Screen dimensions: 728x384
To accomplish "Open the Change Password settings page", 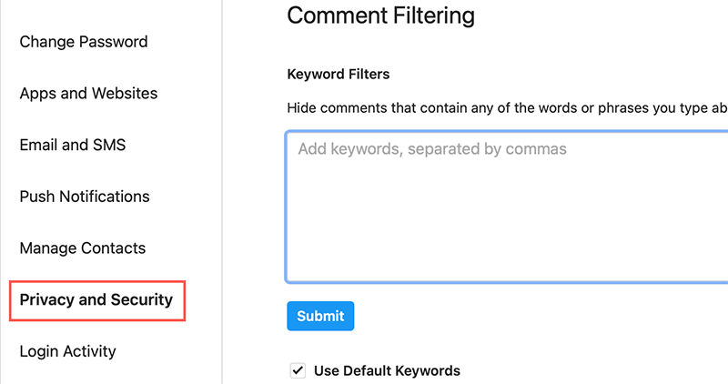I will pos(84,42).
